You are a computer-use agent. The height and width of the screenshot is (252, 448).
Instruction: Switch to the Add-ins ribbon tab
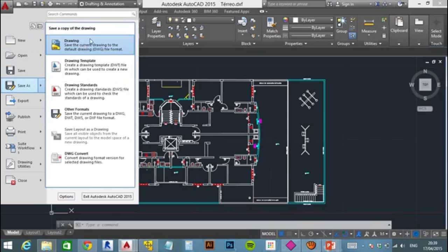160,11
